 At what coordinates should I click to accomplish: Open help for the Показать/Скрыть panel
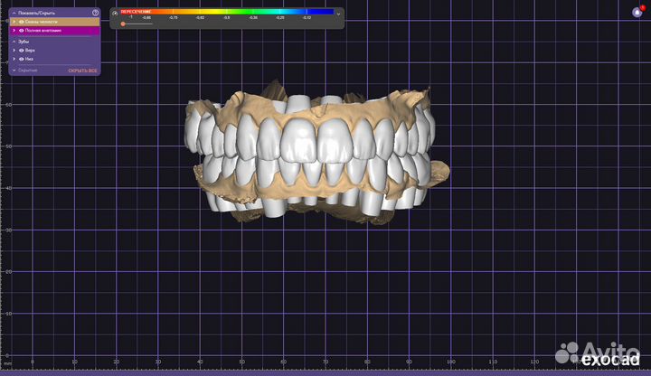[x=96, y=13]
